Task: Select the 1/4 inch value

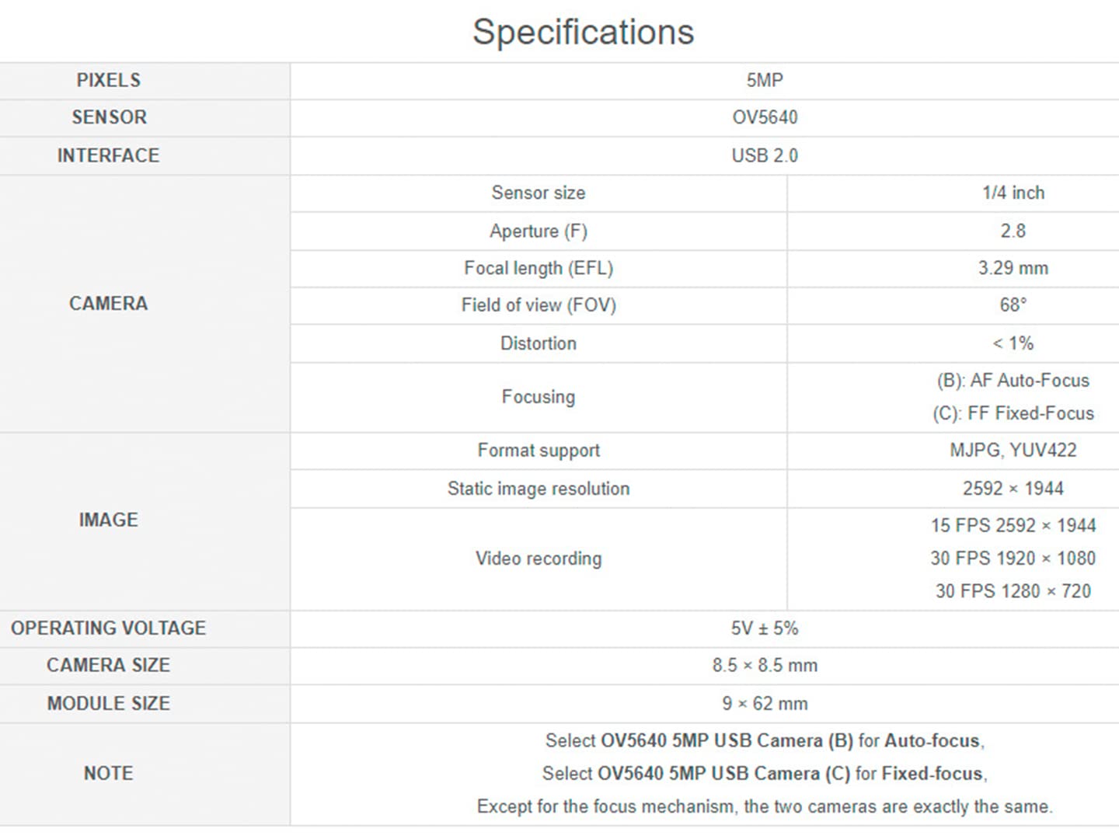Action: tap(1013, 193)
